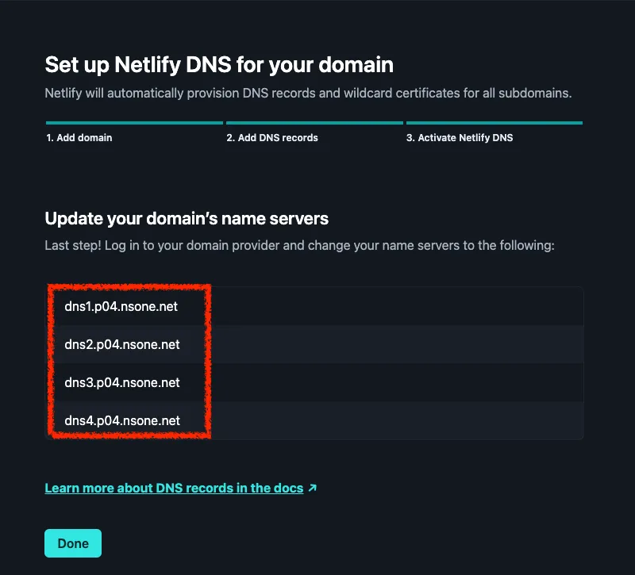Go to the 1. Add domain step
This screenshot has height=575, width=635.
tap(79, 138)
